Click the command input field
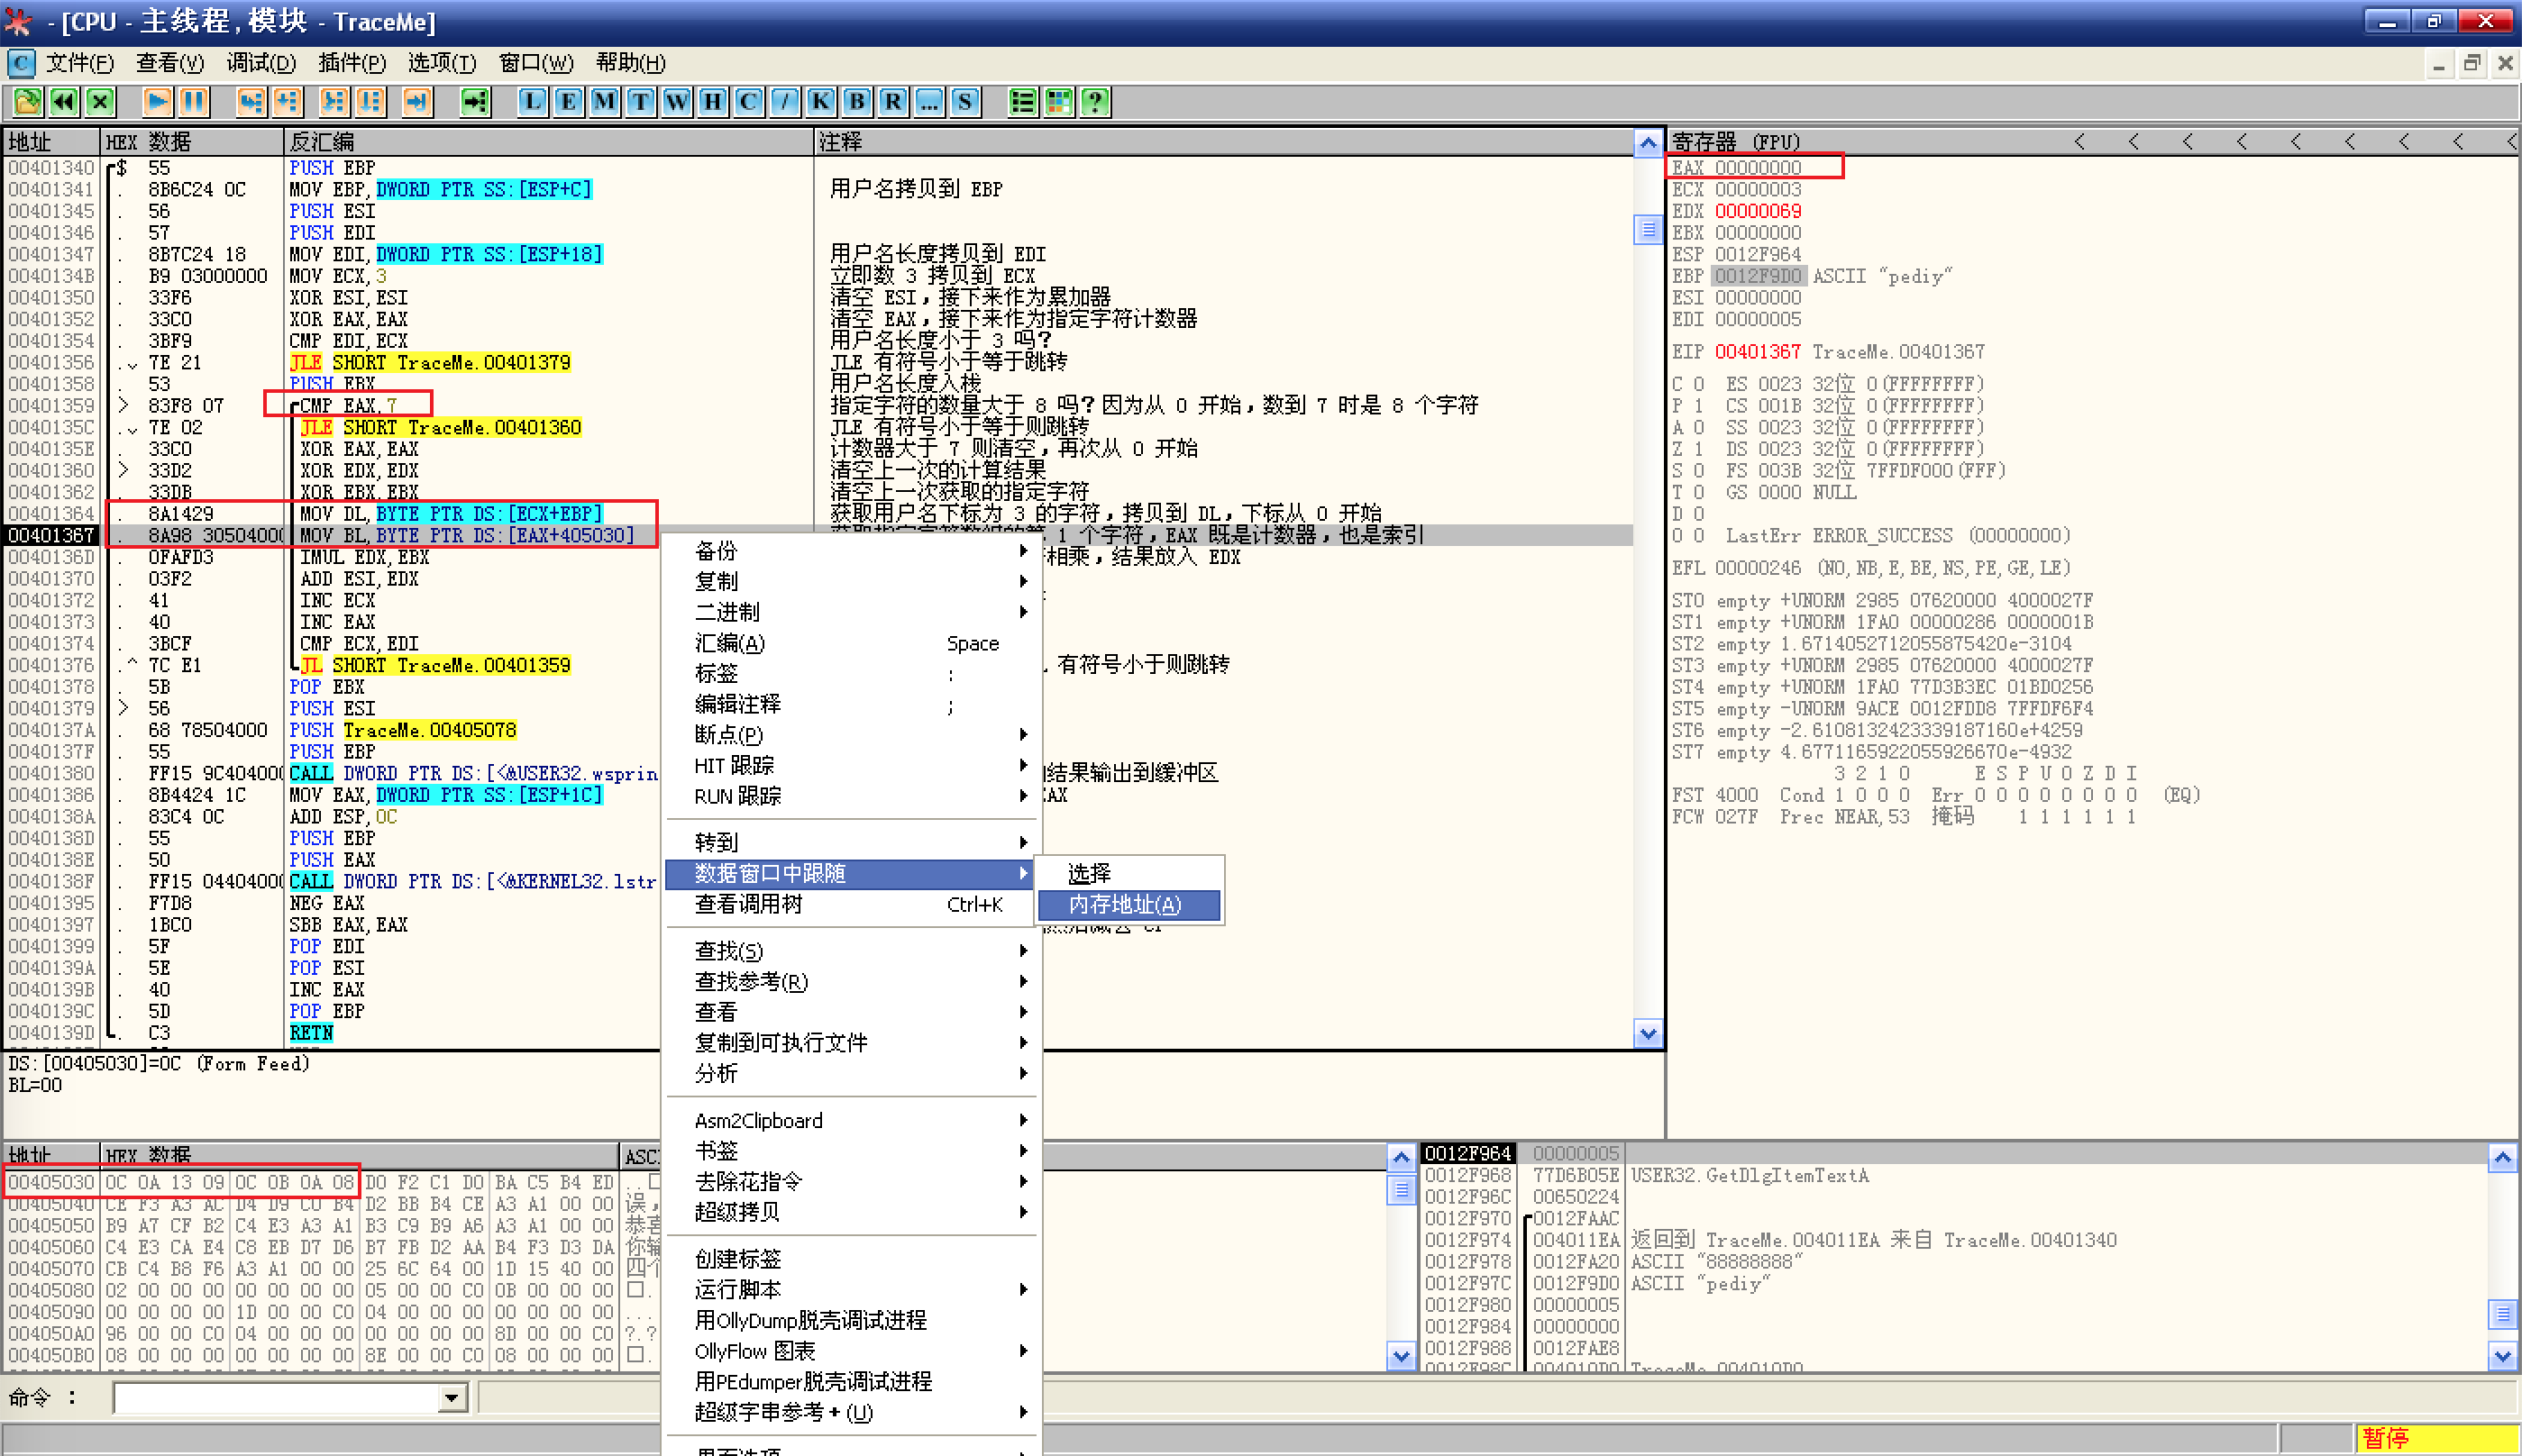Viewport: 2522px width, 1456px height. [x=275, y=1398]
